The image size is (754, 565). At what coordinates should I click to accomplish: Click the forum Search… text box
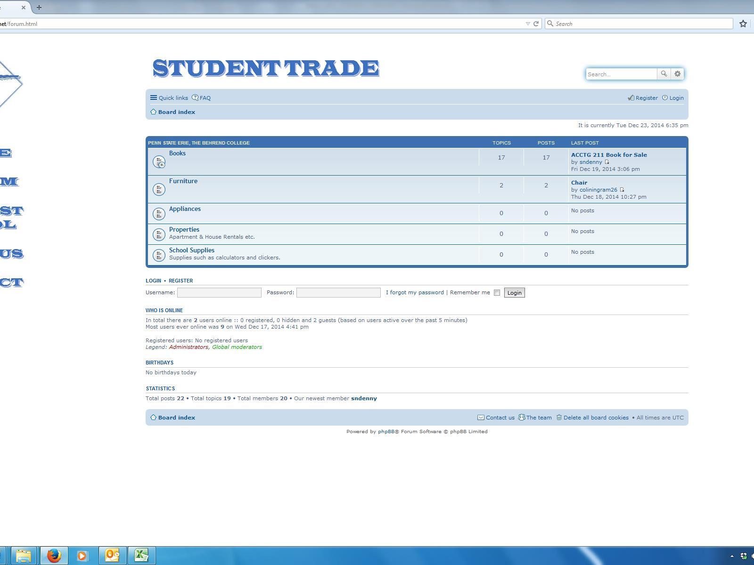point(621,74)
